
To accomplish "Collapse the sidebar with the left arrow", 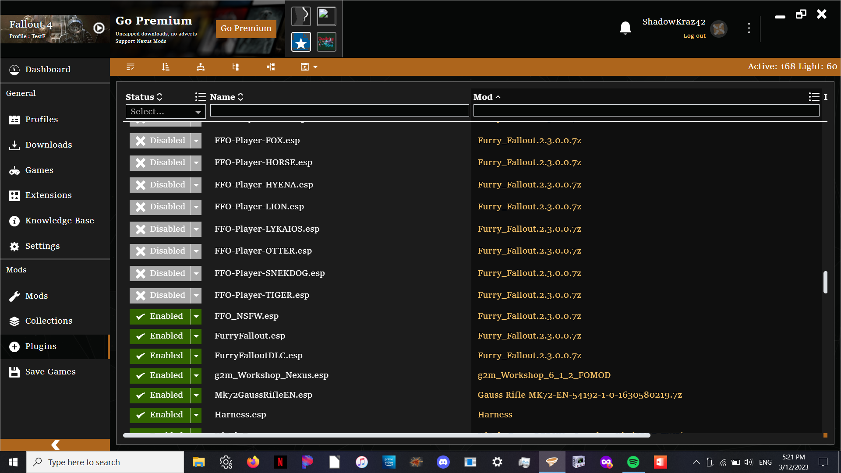I will tap(55, 445).
